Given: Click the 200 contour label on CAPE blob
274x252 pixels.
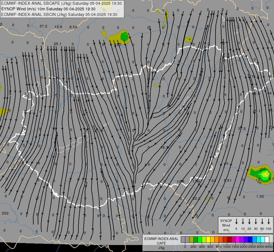Looking at the screenshot, I should tap(263, 169).
